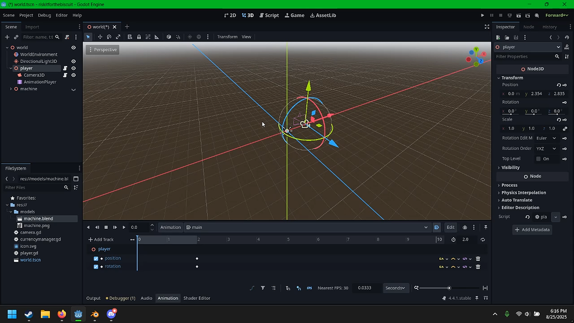Expand the machine node in scene tree
This screenshot has width=574, height=323.
point(11,89)
